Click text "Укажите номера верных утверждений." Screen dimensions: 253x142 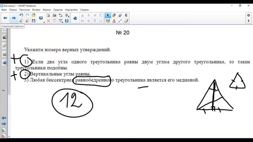[68, 50]
